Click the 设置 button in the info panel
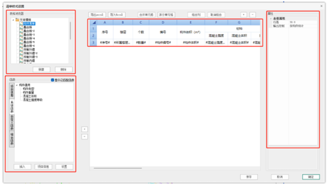Viewport: 329px width, 184px height. (64, 167)
